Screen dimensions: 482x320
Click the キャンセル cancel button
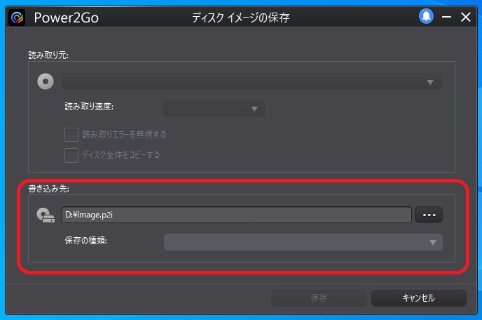(x=419, y=298)
